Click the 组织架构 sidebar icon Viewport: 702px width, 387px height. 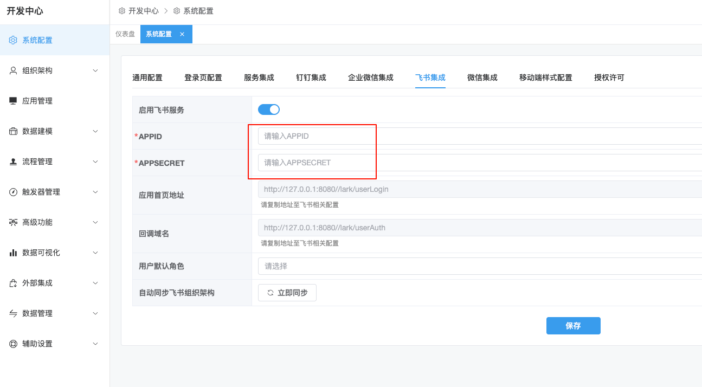coord(12,70)
